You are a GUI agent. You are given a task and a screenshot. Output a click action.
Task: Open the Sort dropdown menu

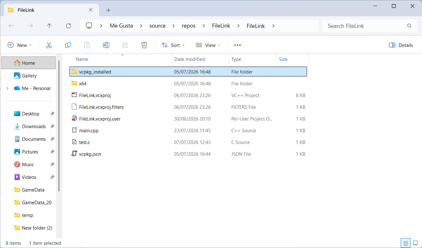pyautogui.click(x=173, y=45)
